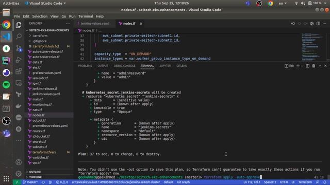The height and width of the screenshot is (185, 330).
Task: Click the Terraform language mode in status bar
Action: [305, 182]
